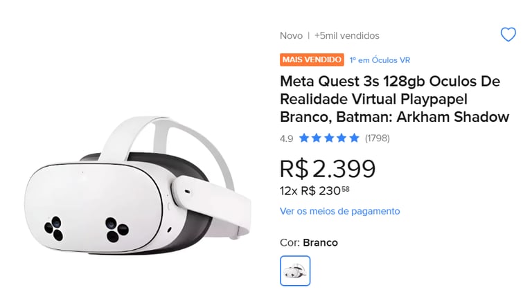Screen dimensions: 532x299
Task: Click the 'Novo' condition label
Action: click(x=291, y=35)
